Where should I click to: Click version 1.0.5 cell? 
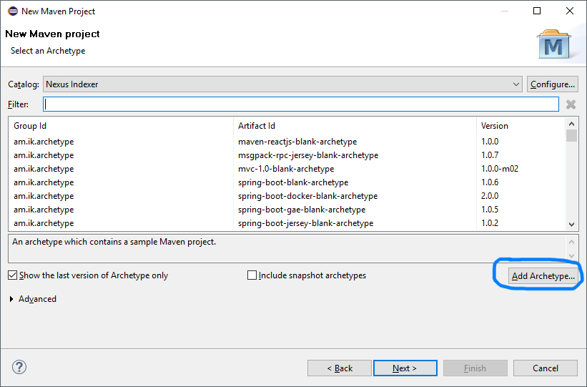[490, 210]
